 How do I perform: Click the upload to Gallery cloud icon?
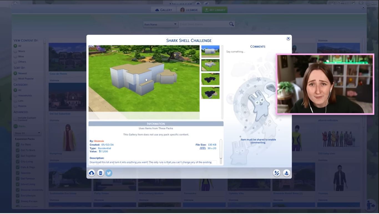[92, 173]
